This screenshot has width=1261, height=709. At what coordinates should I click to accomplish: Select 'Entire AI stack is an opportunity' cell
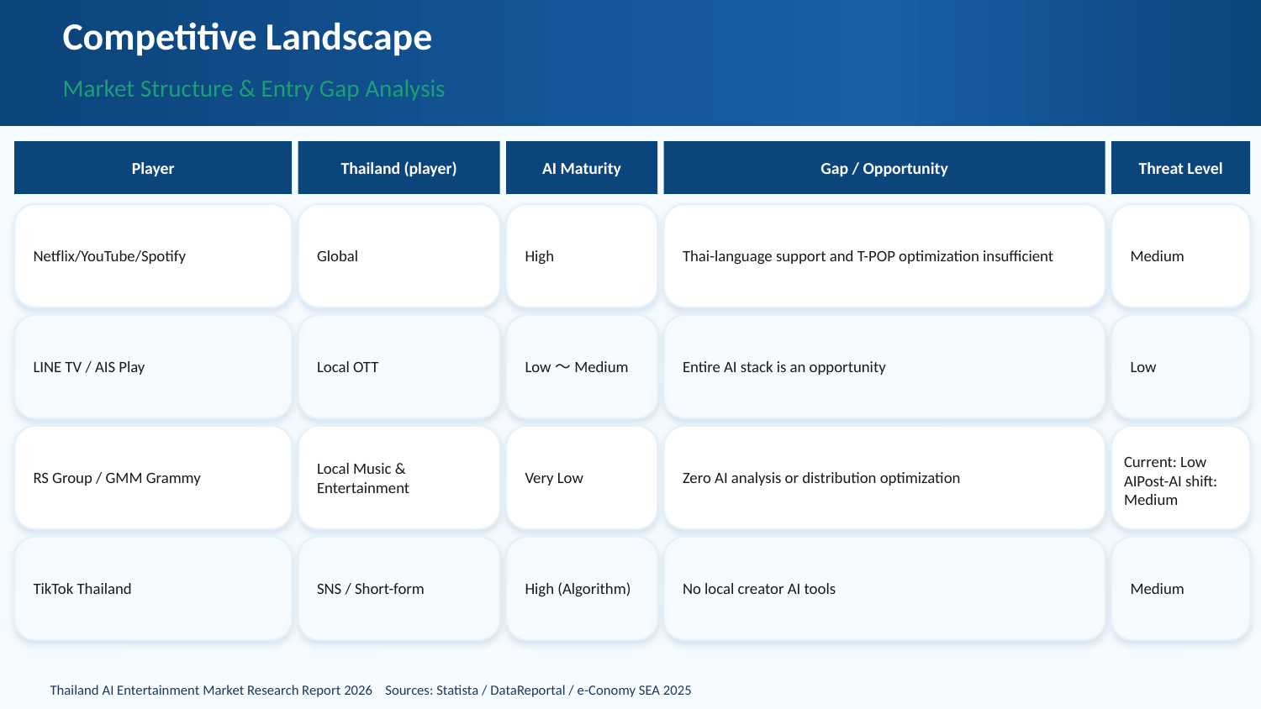tap(884, 367)
